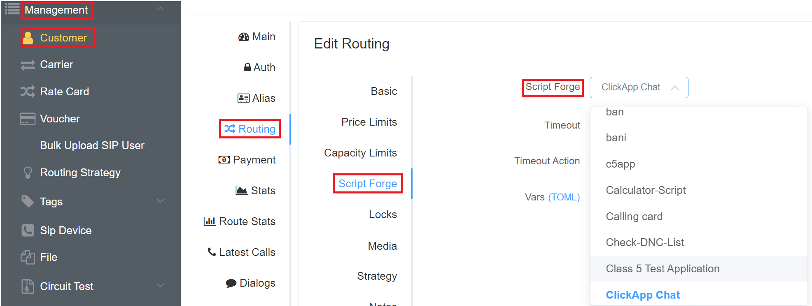The width and height of the screenshot is (812, 306).
Task: Choose Calculator-Script from the script list
Action: (646, 190)
